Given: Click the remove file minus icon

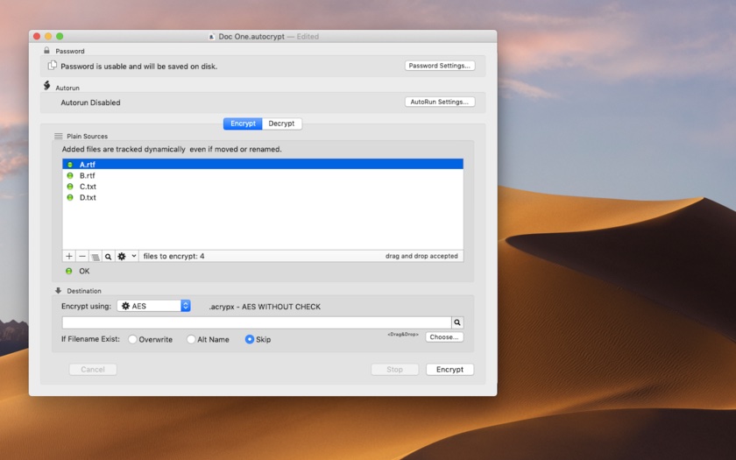Looking at the screenshot, I should click(82, 257).
